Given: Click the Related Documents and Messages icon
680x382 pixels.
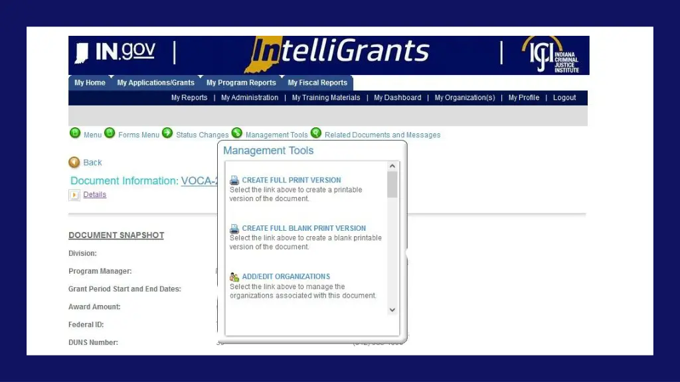Looking at the screenshot, I should click(x=316, y=133).
